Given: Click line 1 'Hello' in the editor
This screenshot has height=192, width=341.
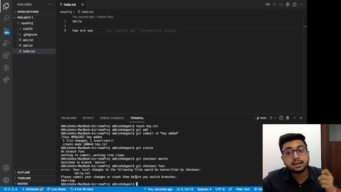Looking at the screenshot, I should pyautogui.click(x=77, y=21).
